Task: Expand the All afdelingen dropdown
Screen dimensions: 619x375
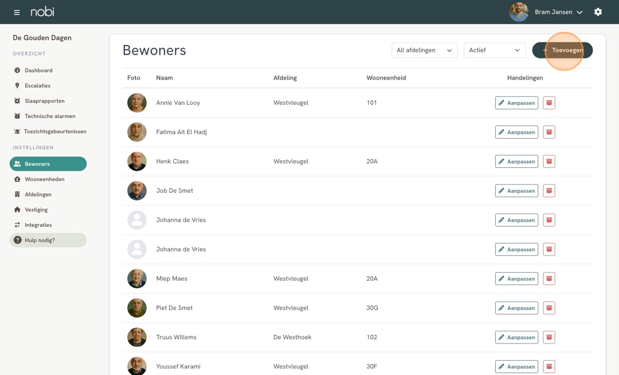Action: 424,50
